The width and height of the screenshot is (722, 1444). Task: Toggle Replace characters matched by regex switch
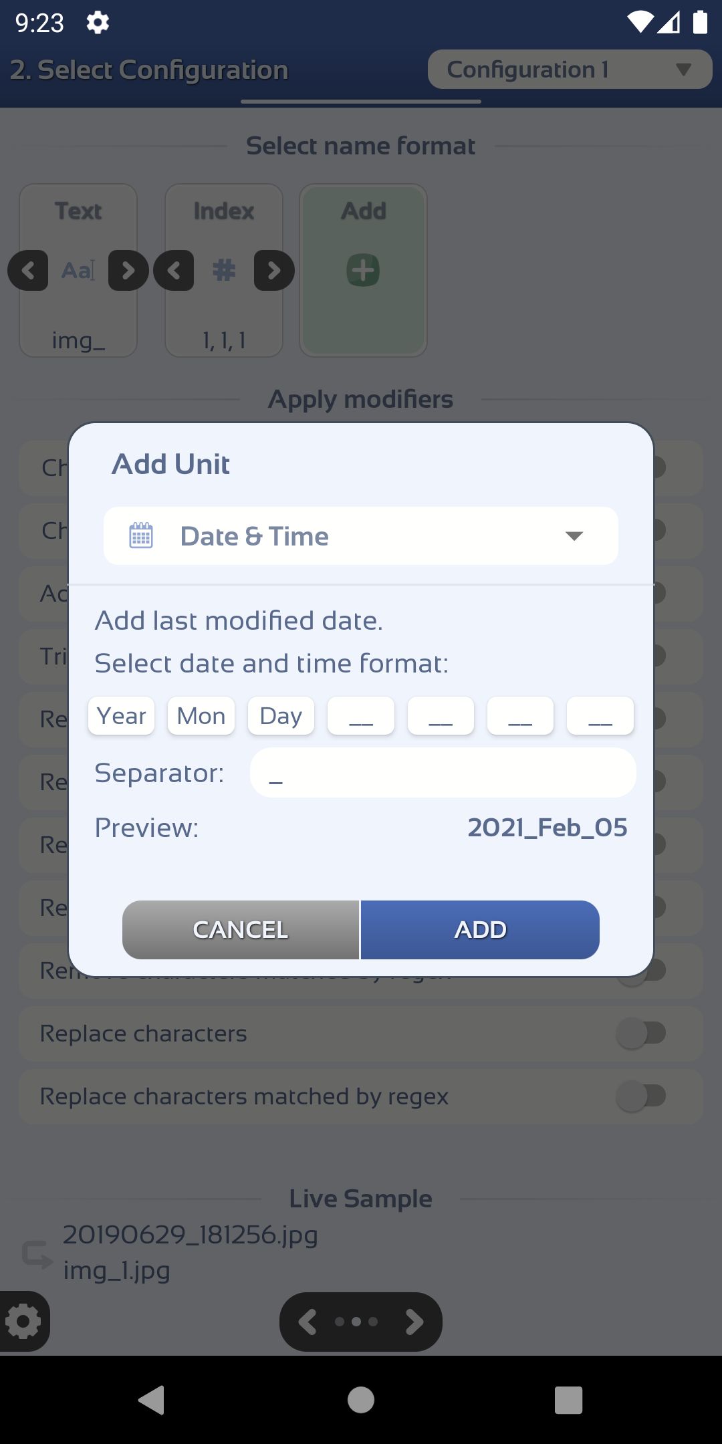[x=640, y=1096]
